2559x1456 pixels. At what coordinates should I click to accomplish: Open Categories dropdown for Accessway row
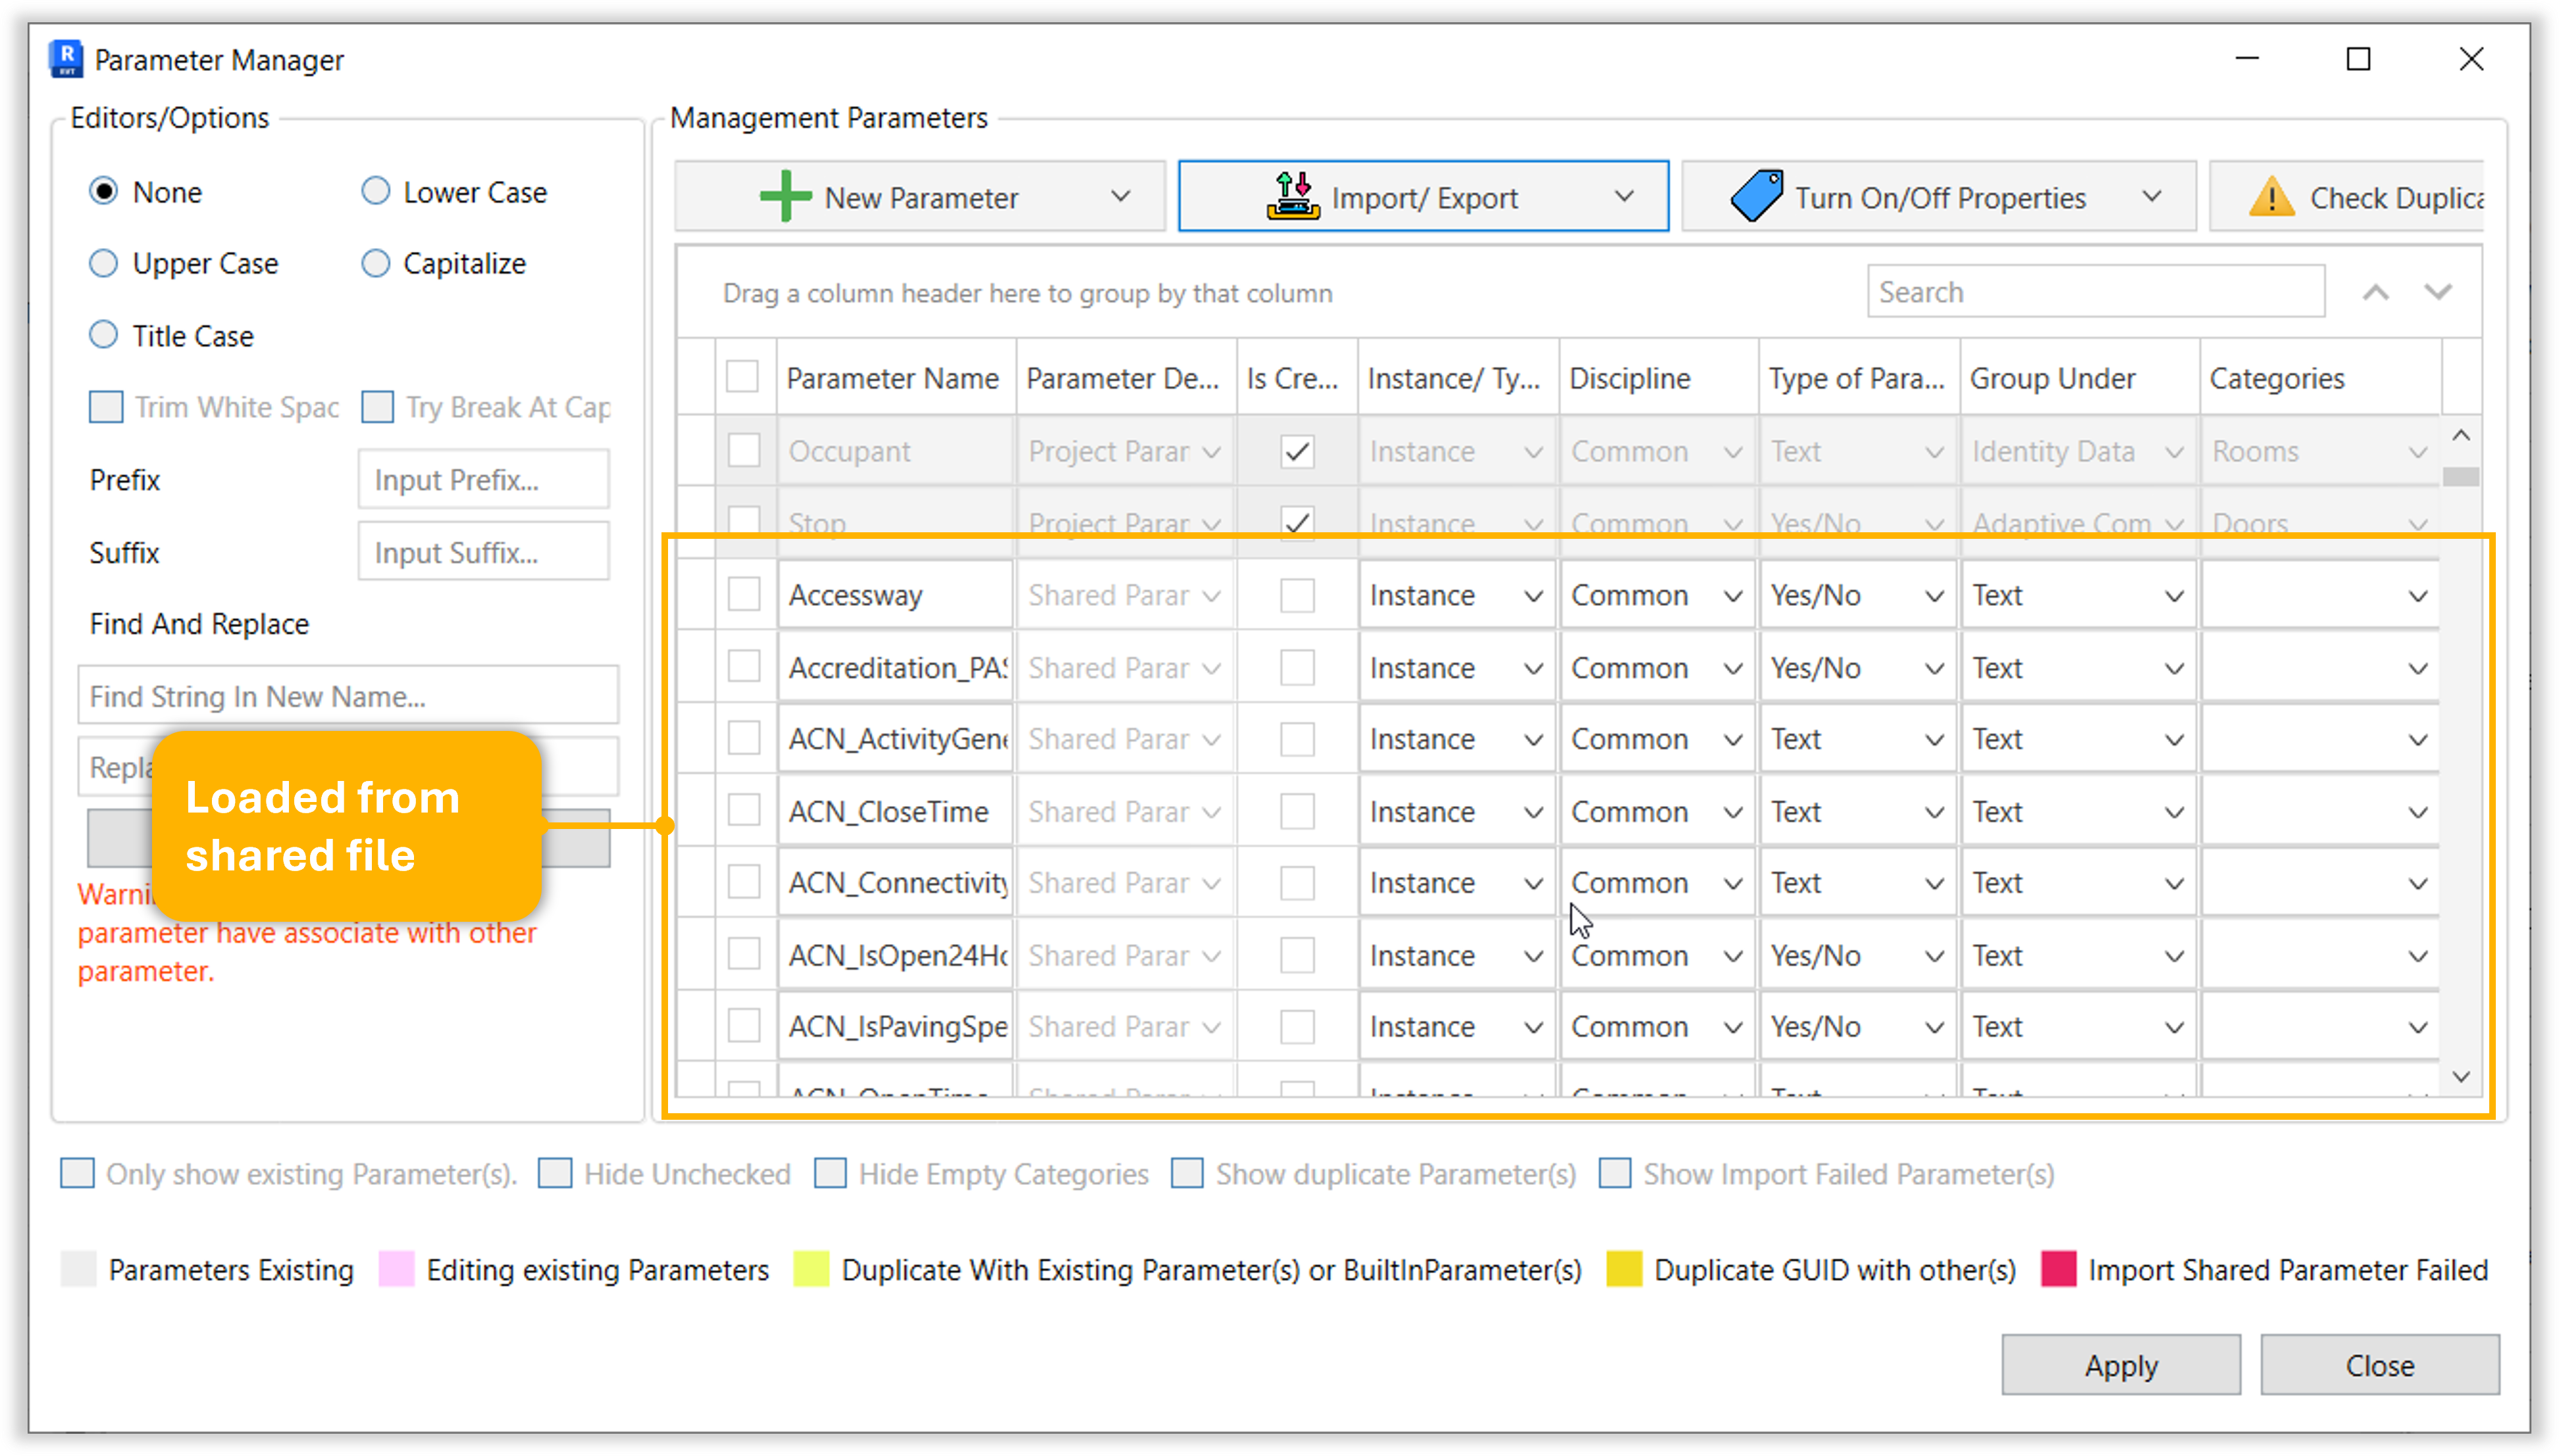click(2417, 597)
